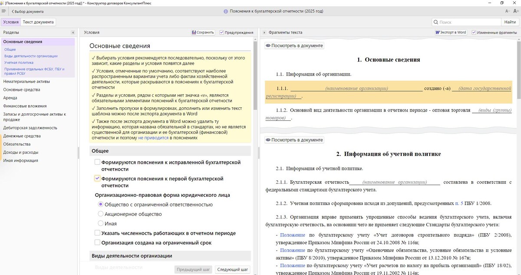Check Указать численность работающих option

click(x=97, y=233)
